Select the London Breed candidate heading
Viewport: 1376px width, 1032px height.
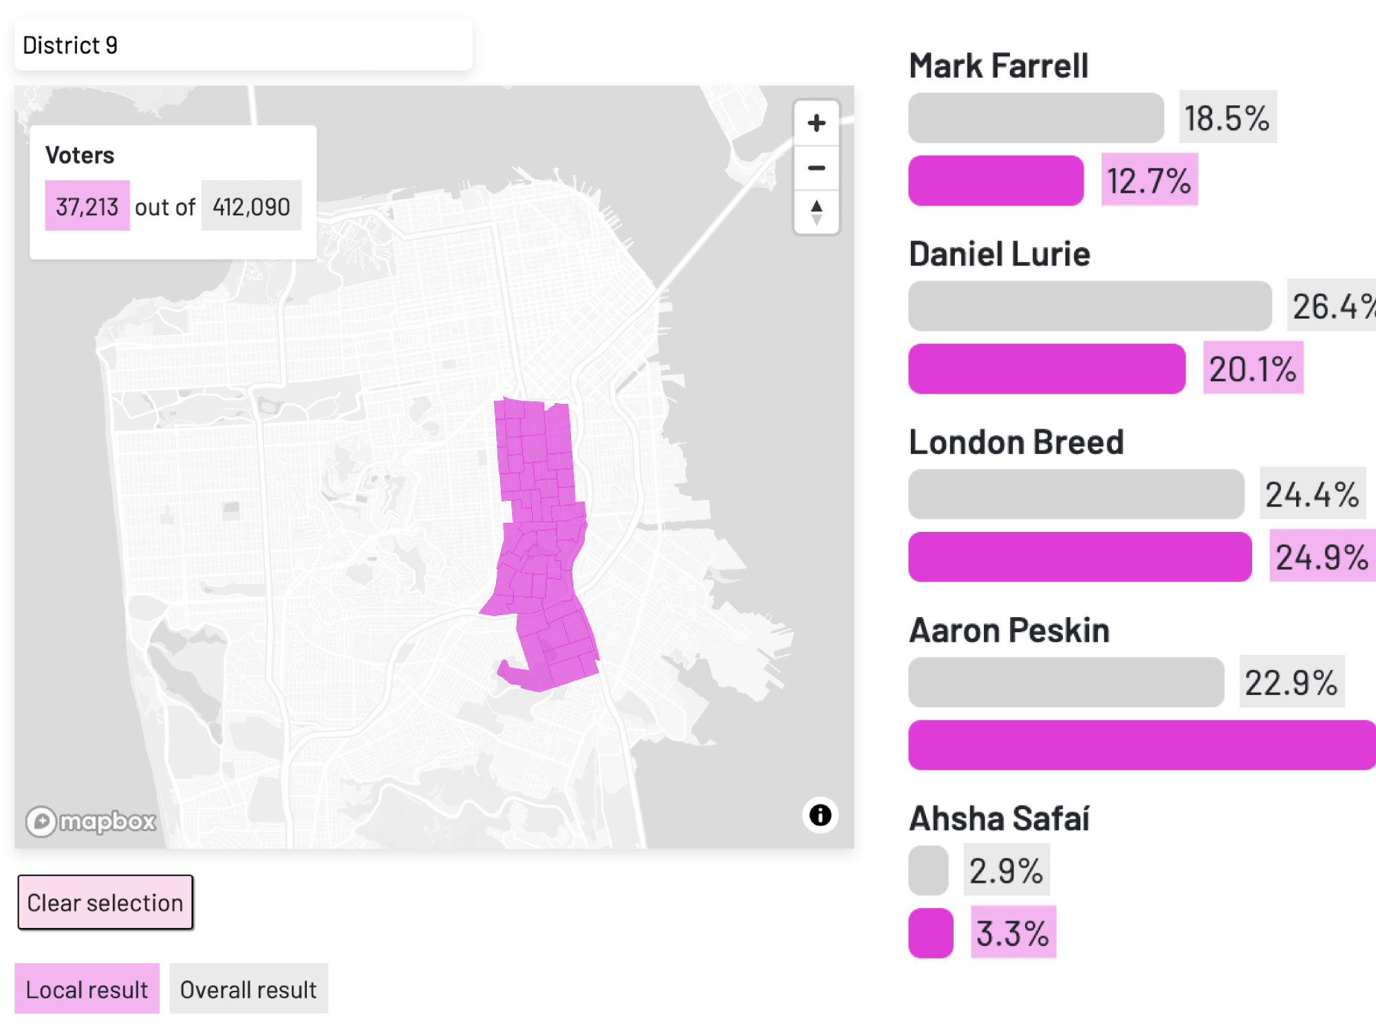click(x=1016, y=442)
